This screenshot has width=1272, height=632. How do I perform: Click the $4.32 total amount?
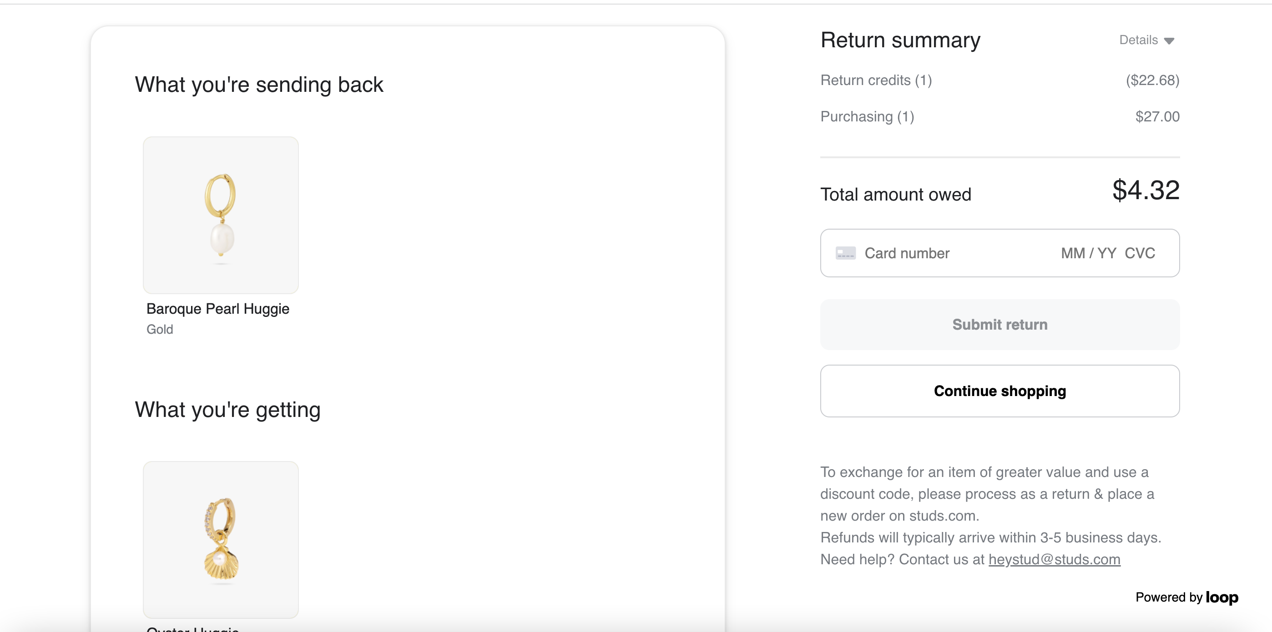[x=1146, y=190]
